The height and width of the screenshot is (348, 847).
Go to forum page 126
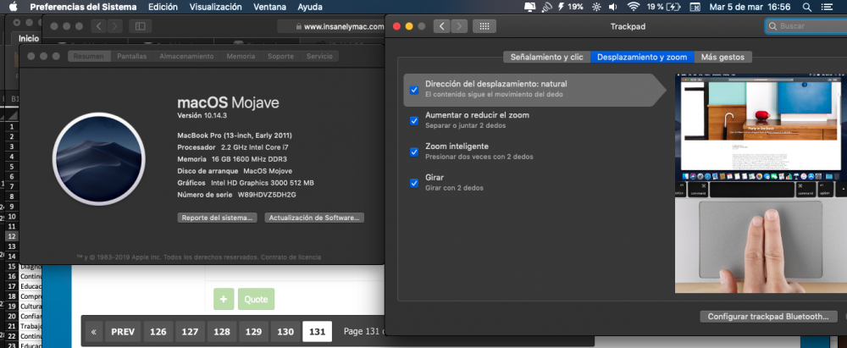click(158, 332)
